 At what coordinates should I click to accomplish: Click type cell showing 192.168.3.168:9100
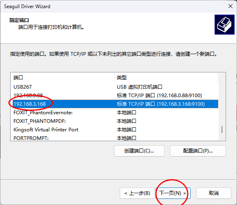(x=161, y=104)
